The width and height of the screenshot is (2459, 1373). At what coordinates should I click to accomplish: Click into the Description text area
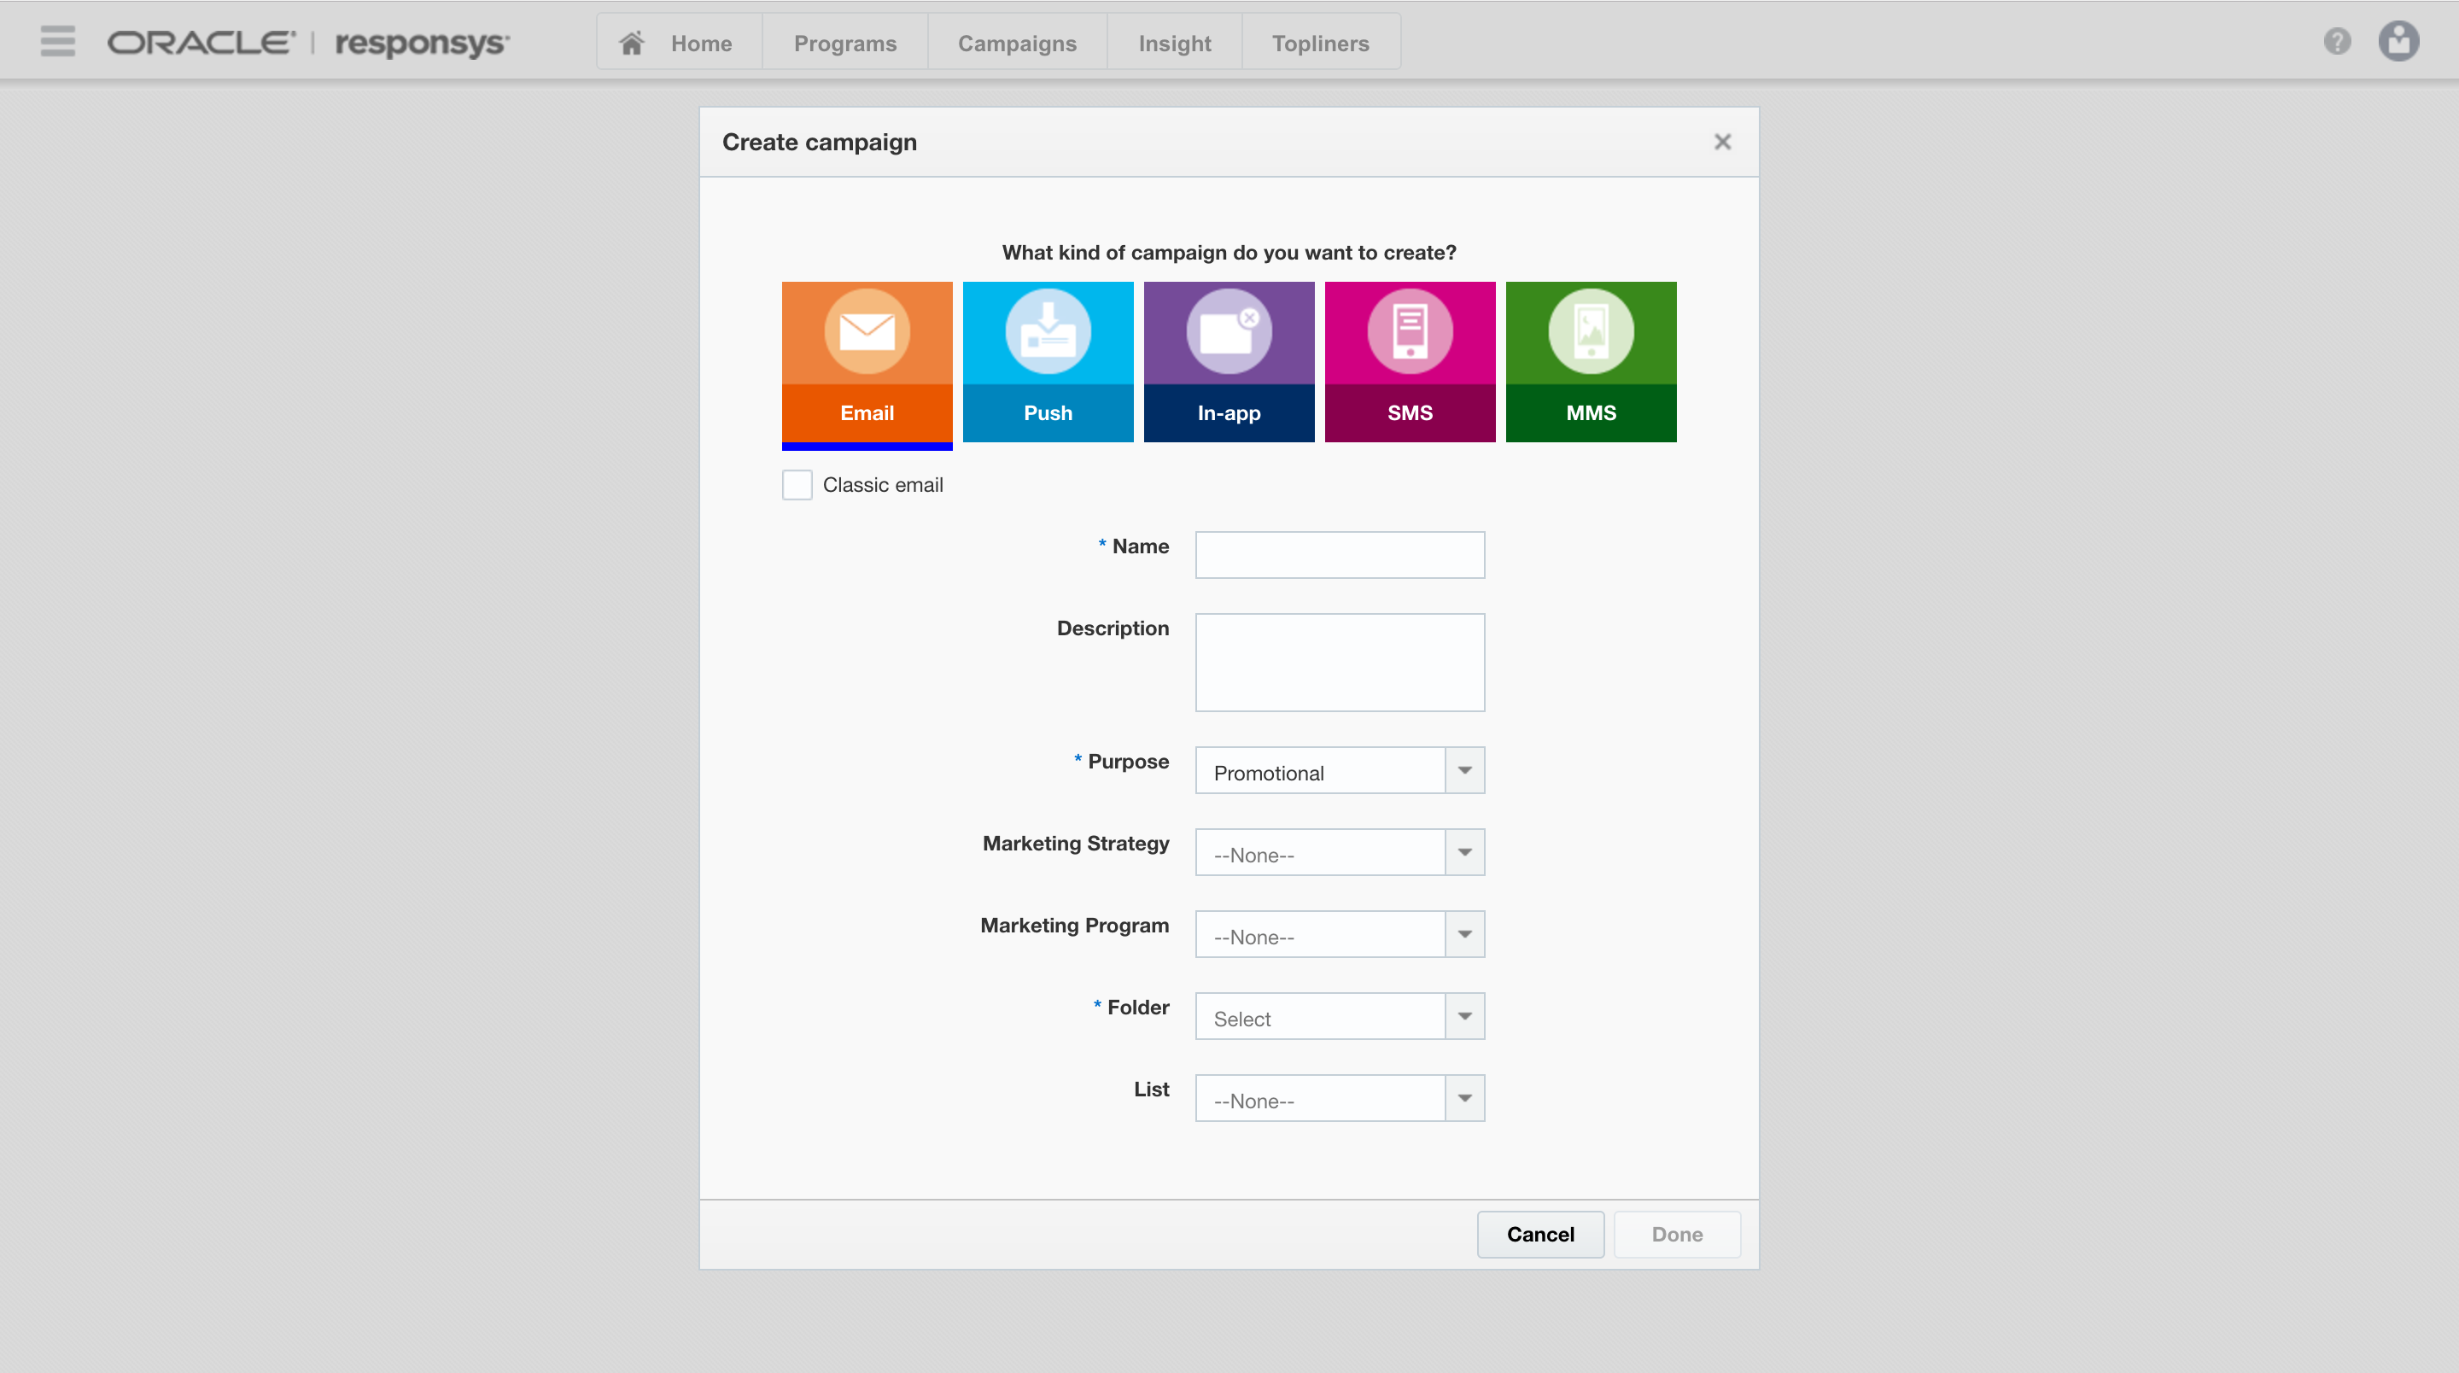tap(1340, 662)
